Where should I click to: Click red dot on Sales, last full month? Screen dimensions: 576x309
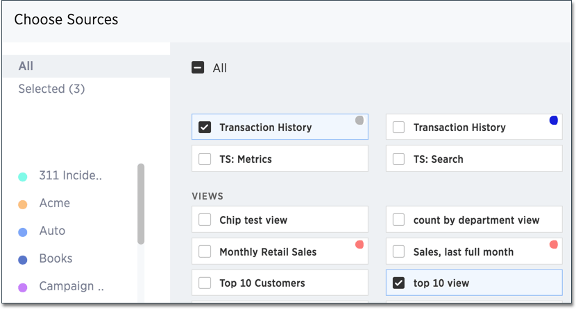point(553,245)
